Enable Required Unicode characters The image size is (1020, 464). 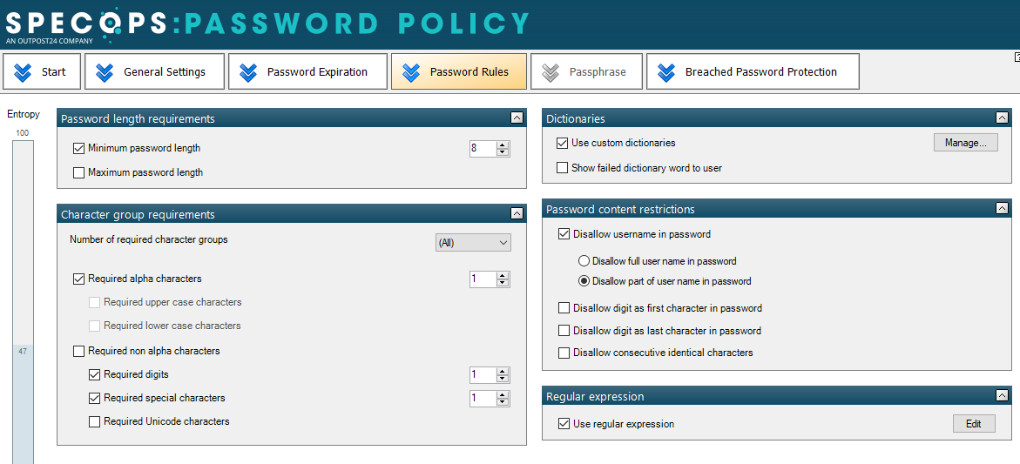coord(94,421)
